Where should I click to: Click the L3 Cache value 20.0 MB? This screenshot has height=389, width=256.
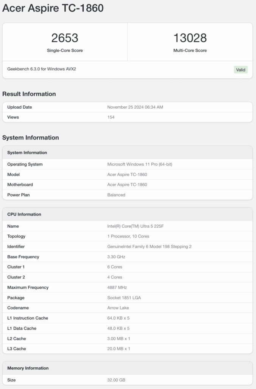pos(119,349)
